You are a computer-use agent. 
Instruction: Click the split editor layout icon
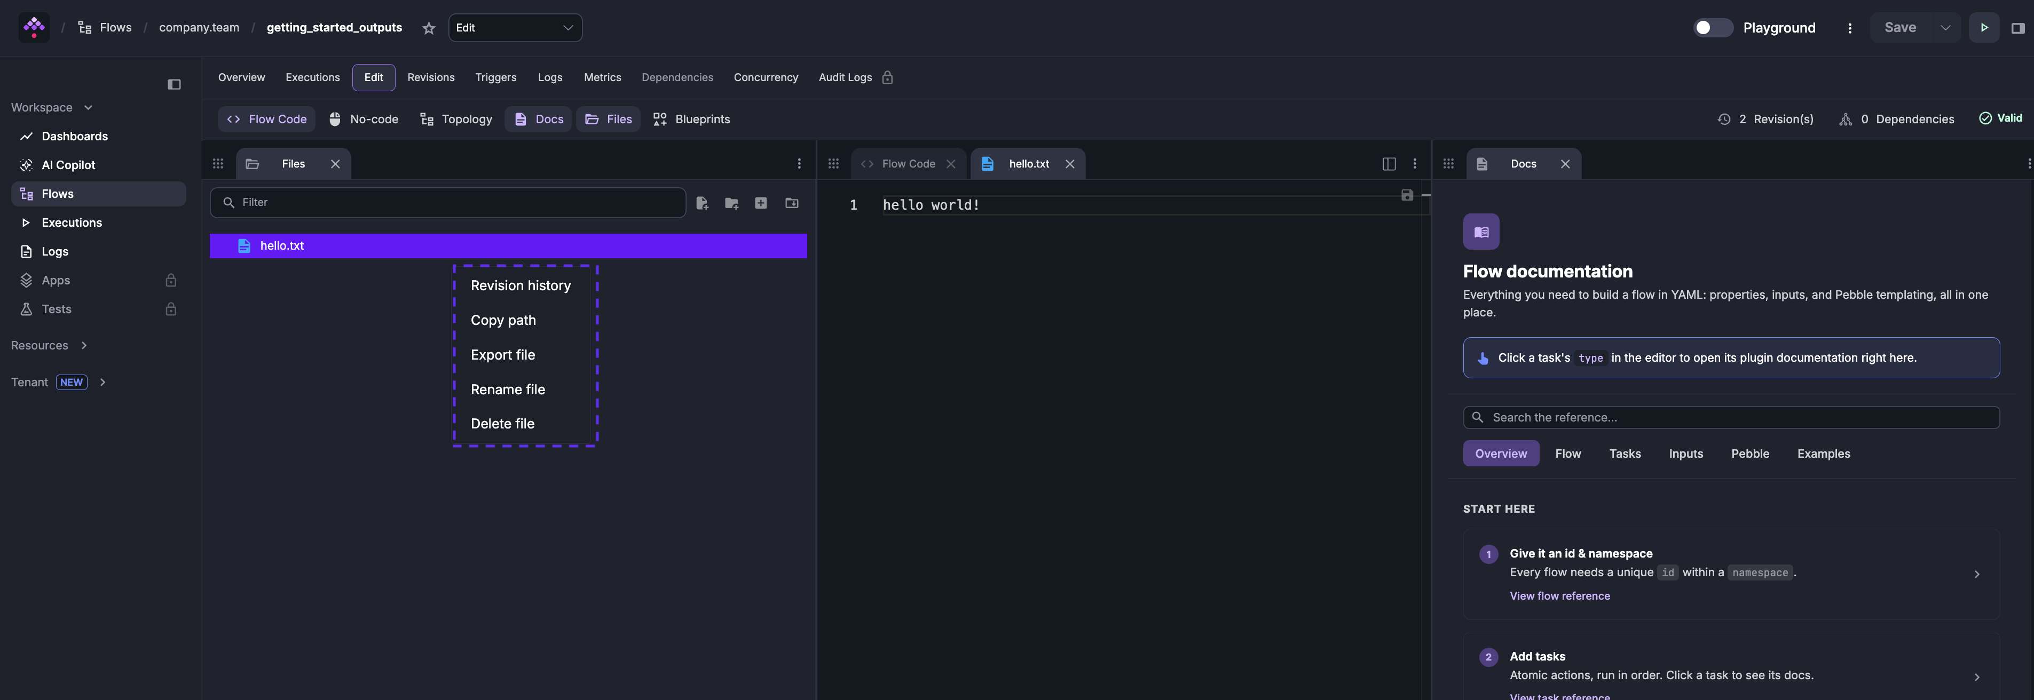point(1389,163)
